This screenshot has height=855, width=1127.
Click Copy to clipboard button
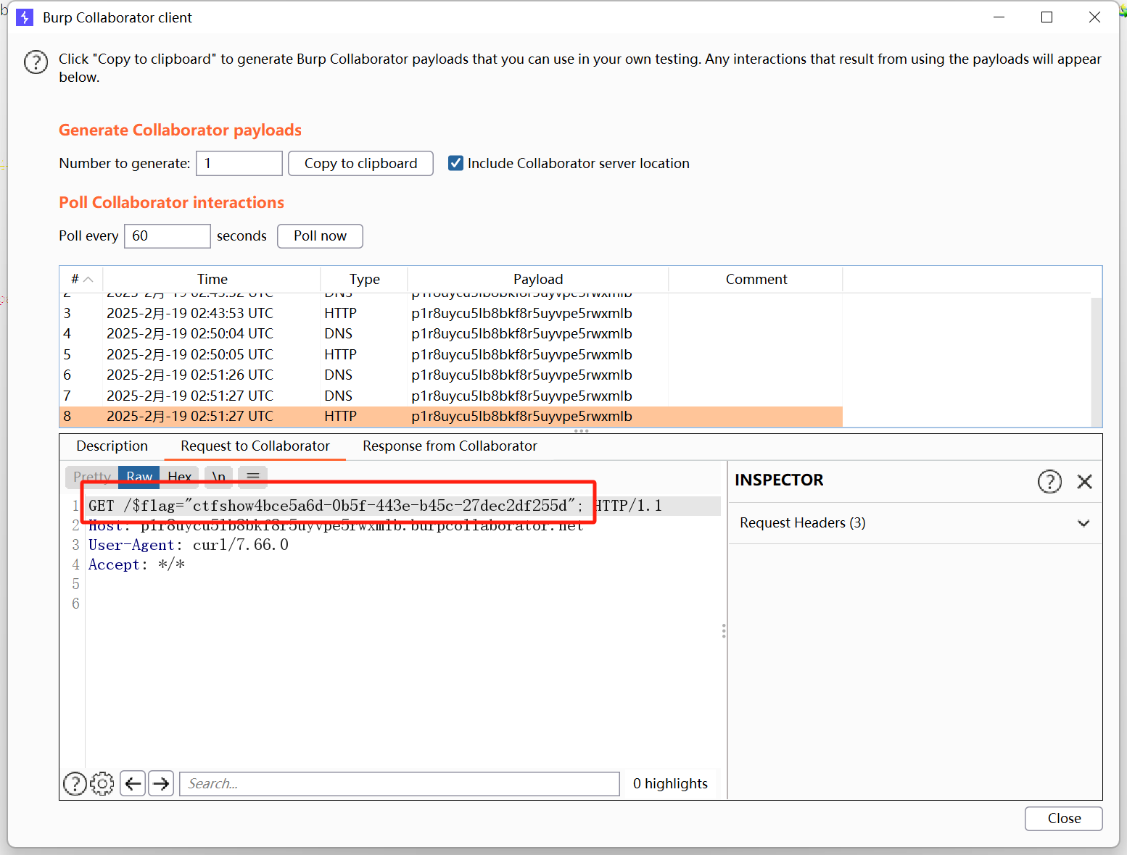360,163
